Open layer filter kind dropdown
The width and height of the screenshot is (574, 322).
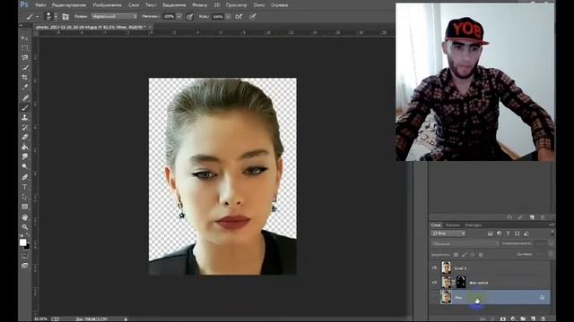pos(448,233)
